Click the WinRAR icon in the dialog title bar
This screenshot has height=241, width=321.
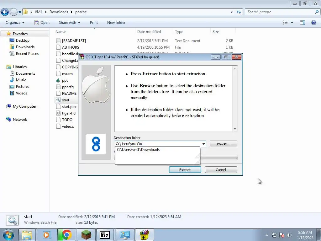pyautogui.click(x=82, y=57)
